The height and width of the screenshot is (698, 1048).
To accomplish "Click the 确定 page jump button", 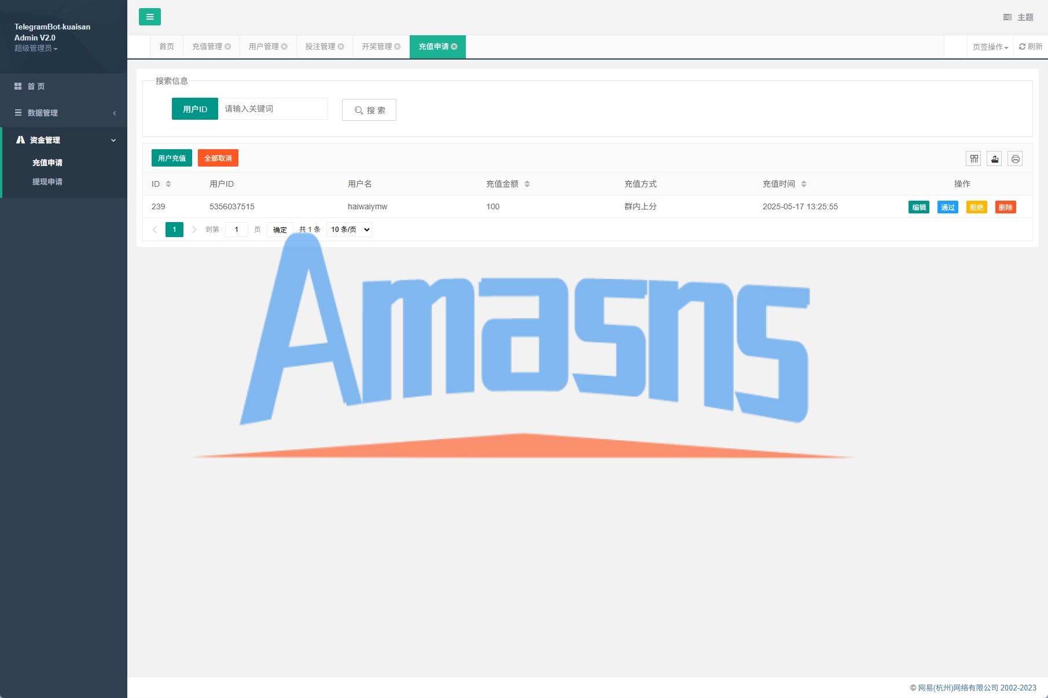I will [280, 230].
